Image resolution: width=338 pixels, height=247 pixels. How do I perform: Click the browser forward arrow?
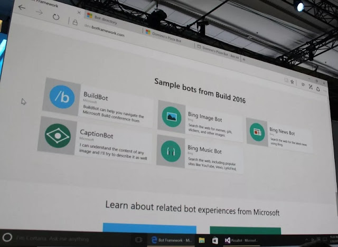(39, 12)
